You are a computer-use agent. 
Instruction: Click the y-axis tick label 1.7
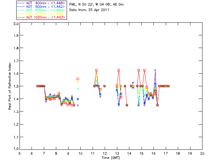click(16, 61)
